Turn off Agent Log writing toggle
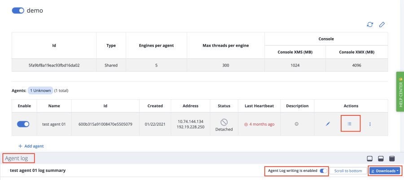404x180 pixels. [323, 171]
